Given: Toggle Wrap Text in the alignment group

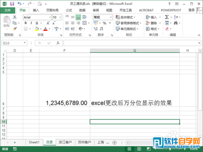Looking at the screenshot, I should click(84, 17).
